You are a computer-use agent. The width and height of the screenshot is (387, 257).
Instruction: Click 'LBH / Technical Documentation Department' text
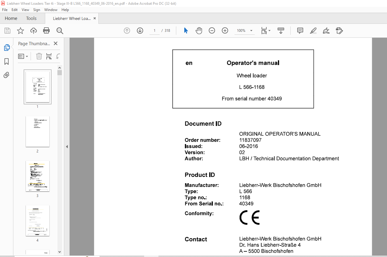289,159
